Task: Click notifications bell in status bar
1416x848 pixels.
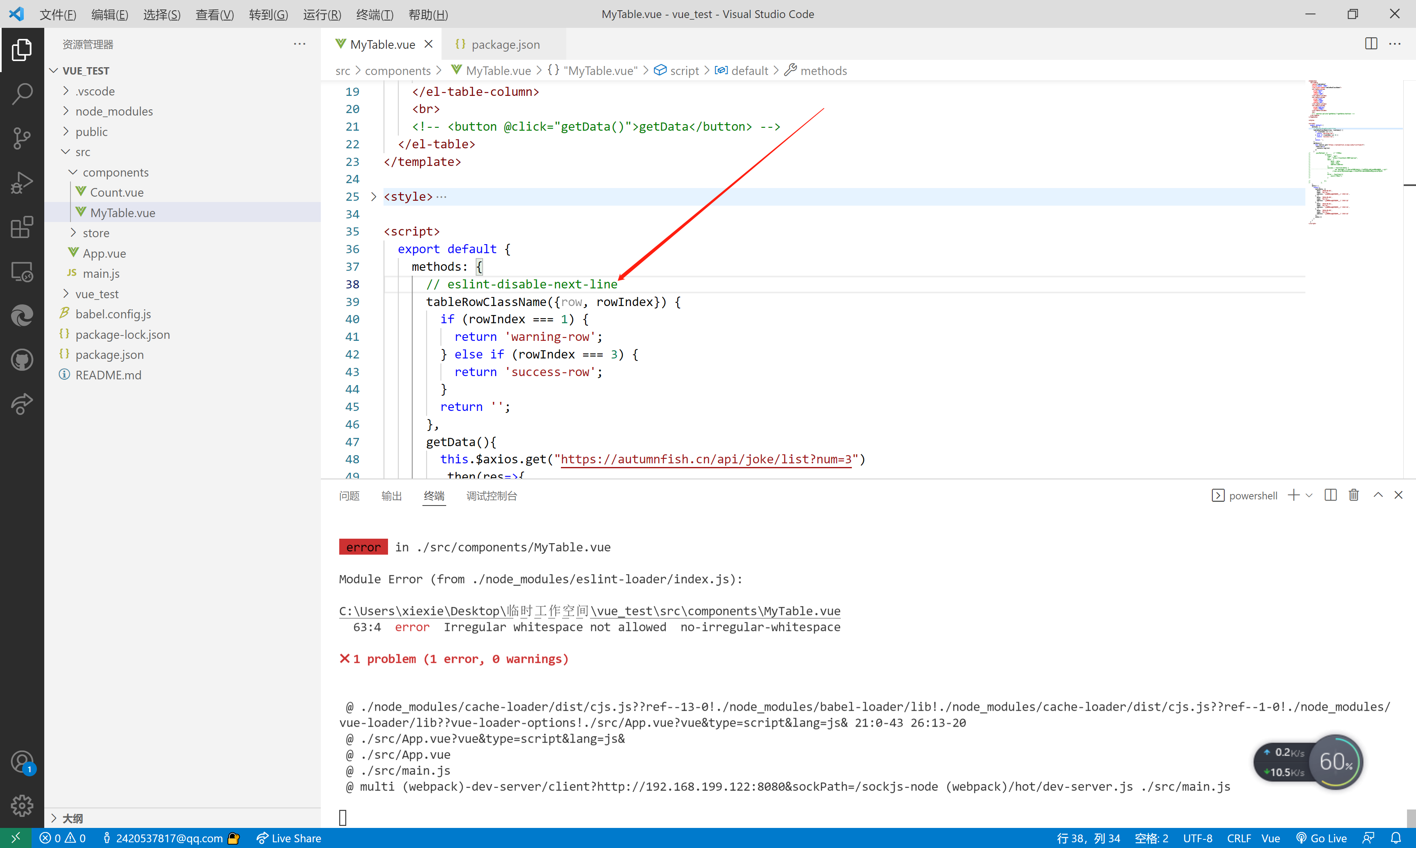Action: pyautogui.click(x=1396, y=838)
